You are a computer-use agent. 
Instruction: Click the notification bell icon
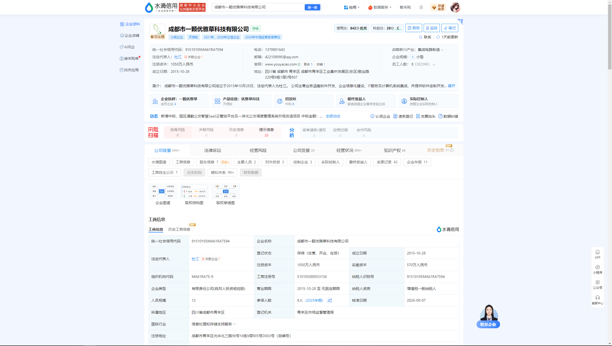point(421,7)
